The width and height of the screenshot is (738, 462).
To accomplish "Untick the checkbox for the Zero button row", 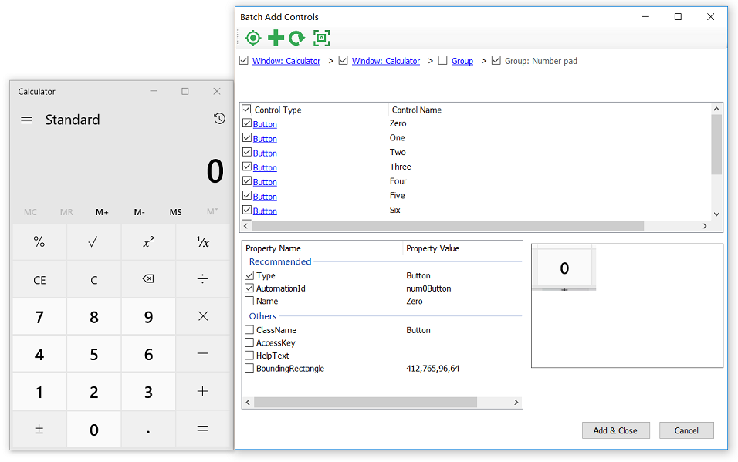I will 247,123.
